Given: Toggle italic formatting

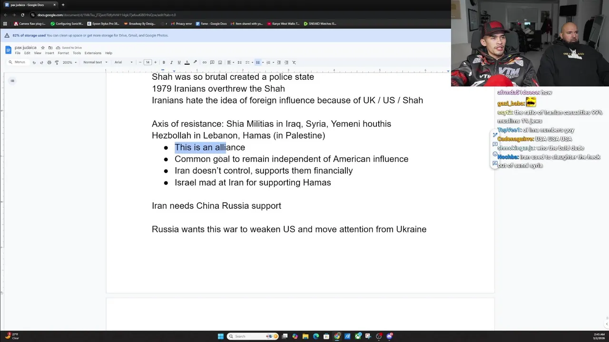Looking at the screenshot, I should (171, 62).
